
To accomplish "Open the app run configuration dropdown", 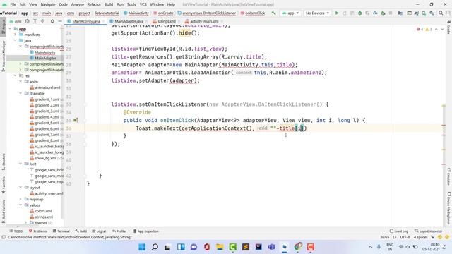I will click(x=290, y=13).
